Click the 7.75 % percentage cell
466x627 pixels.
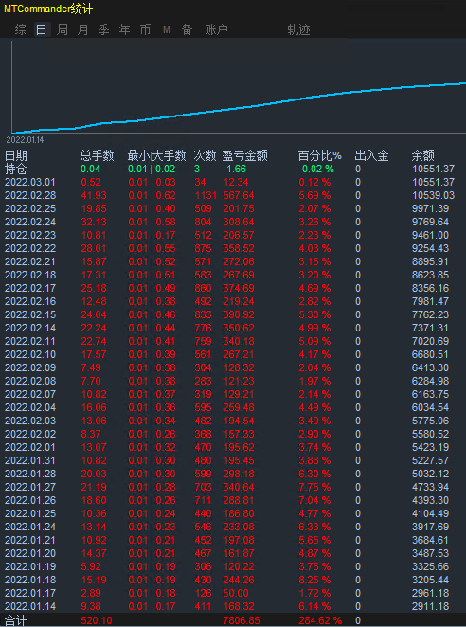point(314,487)
